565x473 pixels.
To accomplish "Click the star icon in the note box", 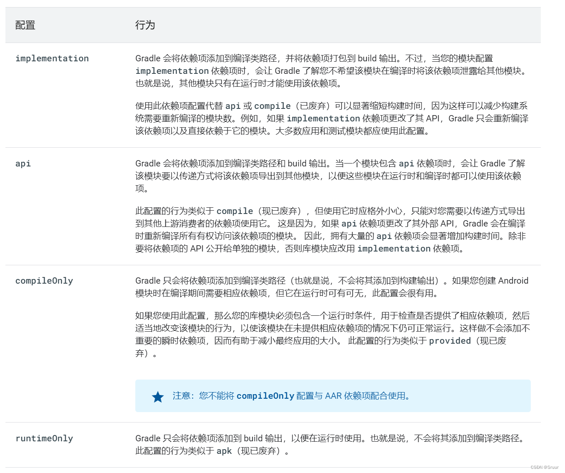I will 158,397.
